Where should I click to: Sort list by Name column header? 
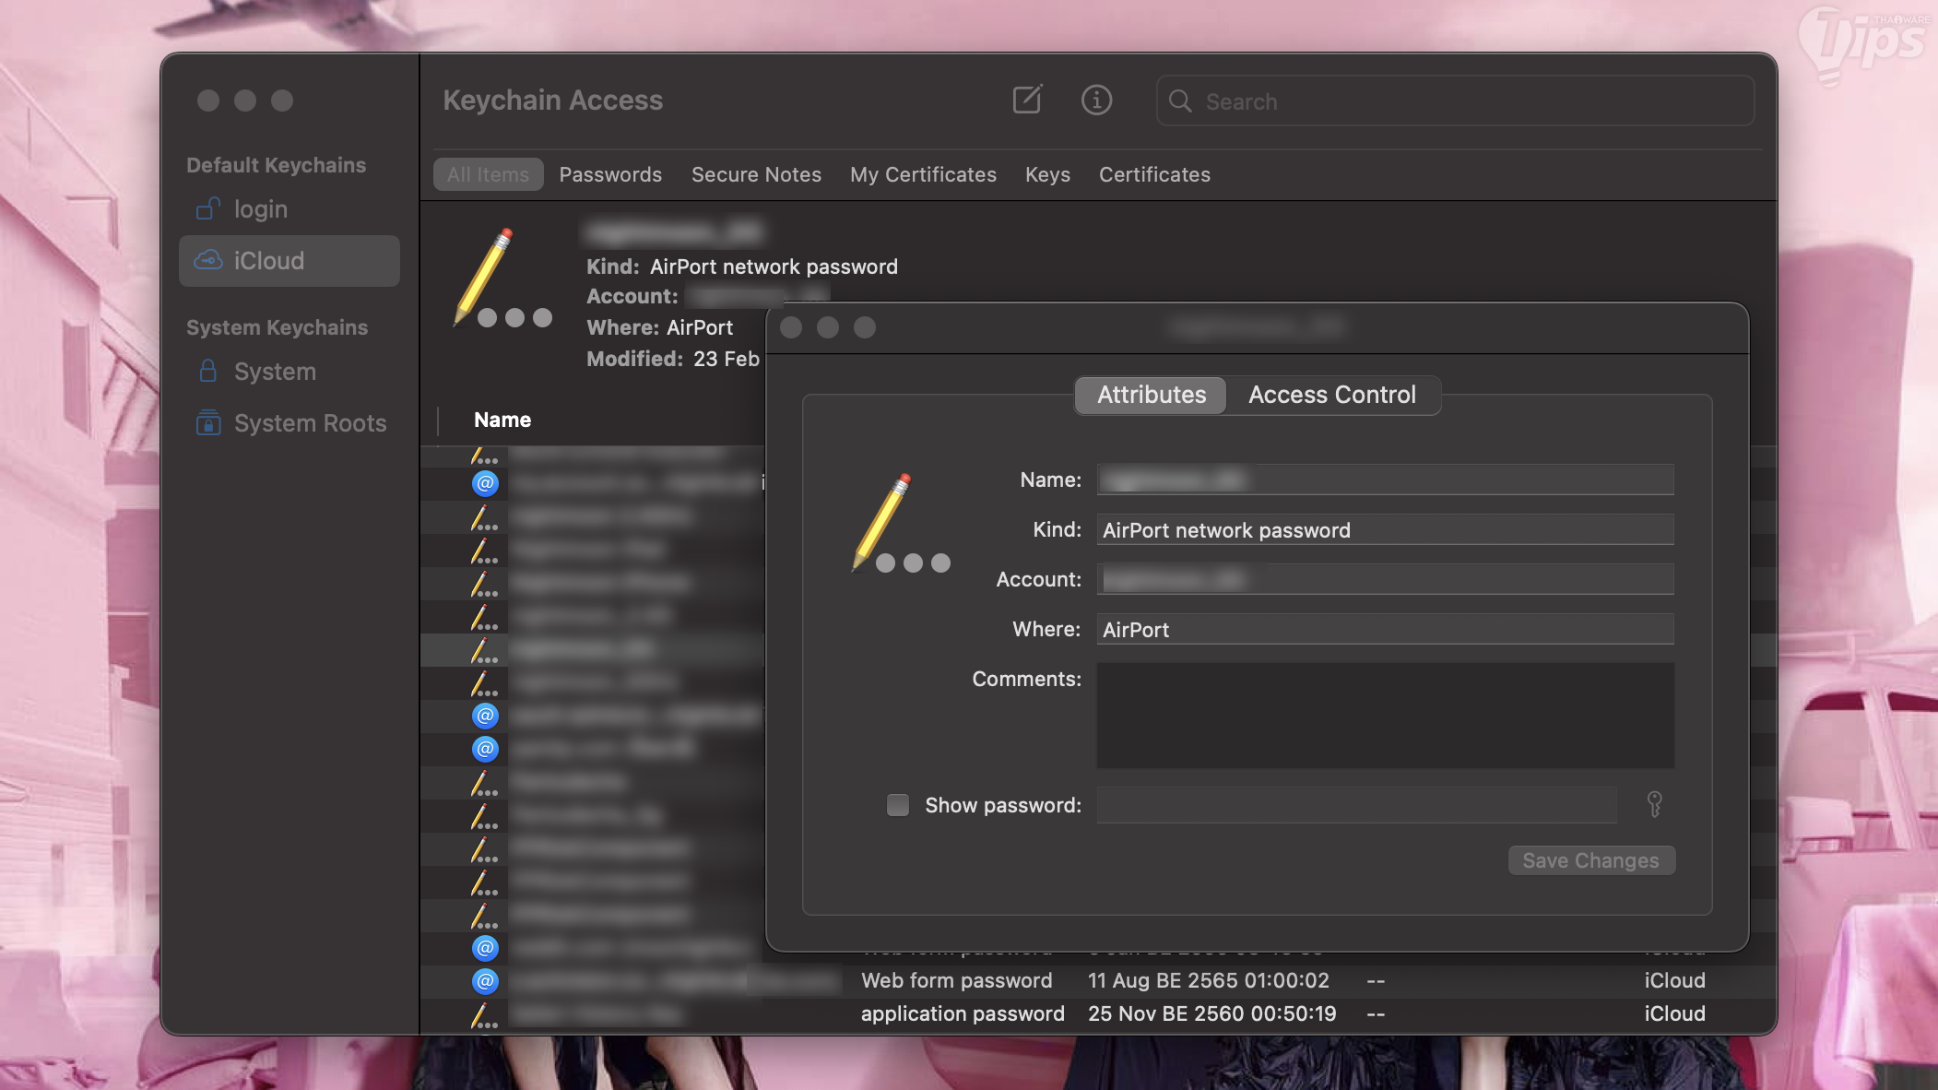502,420
